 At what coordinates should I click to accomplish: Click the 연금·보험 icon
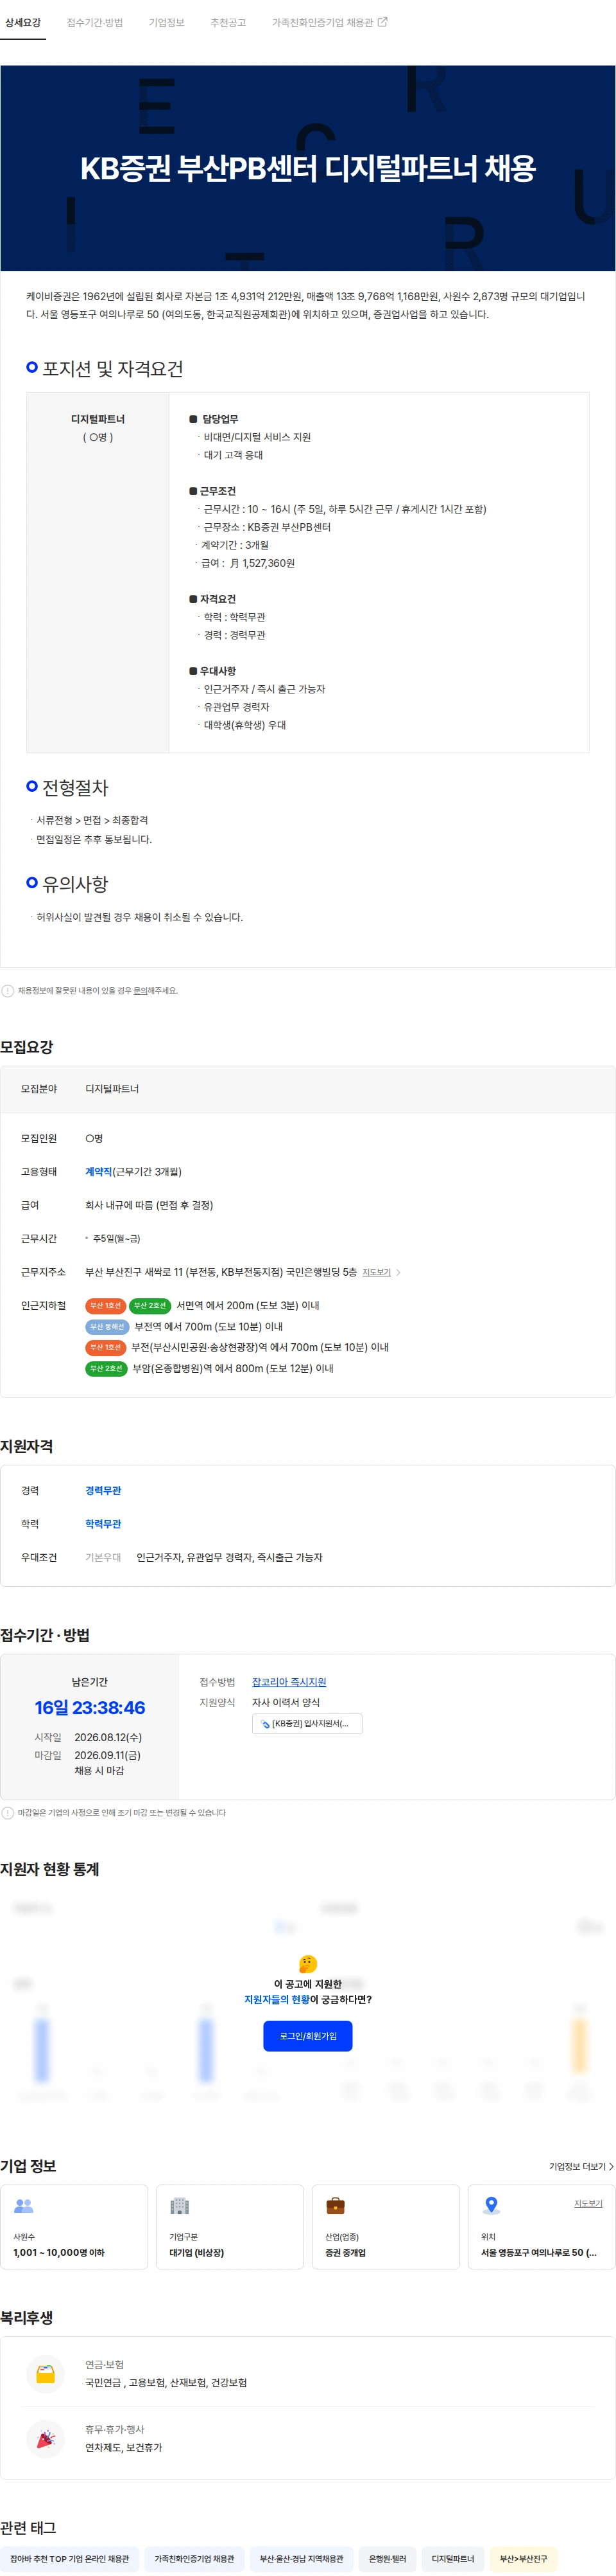pyautogui.click(x=45, y=2374)
